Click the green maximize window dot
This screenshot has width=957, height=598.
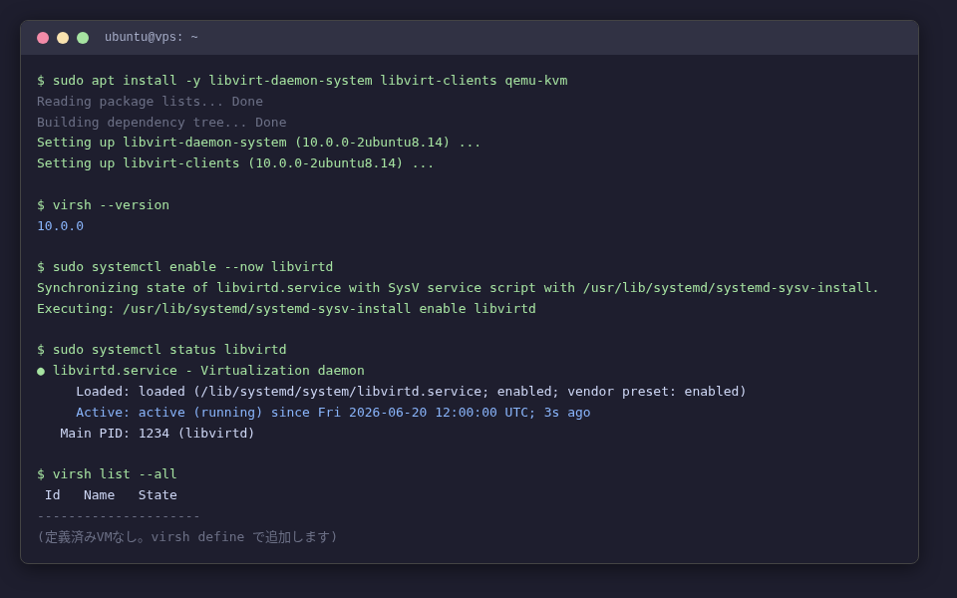point(83,38)
